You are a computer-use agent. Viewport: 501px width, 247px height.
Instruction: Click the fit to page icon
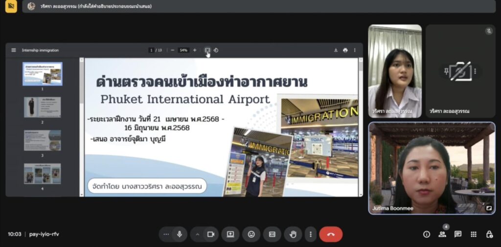point(207,50)
